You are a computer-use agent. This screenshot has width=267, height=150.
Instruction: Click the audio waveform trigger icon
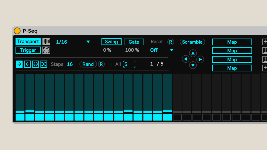point(46,42)
